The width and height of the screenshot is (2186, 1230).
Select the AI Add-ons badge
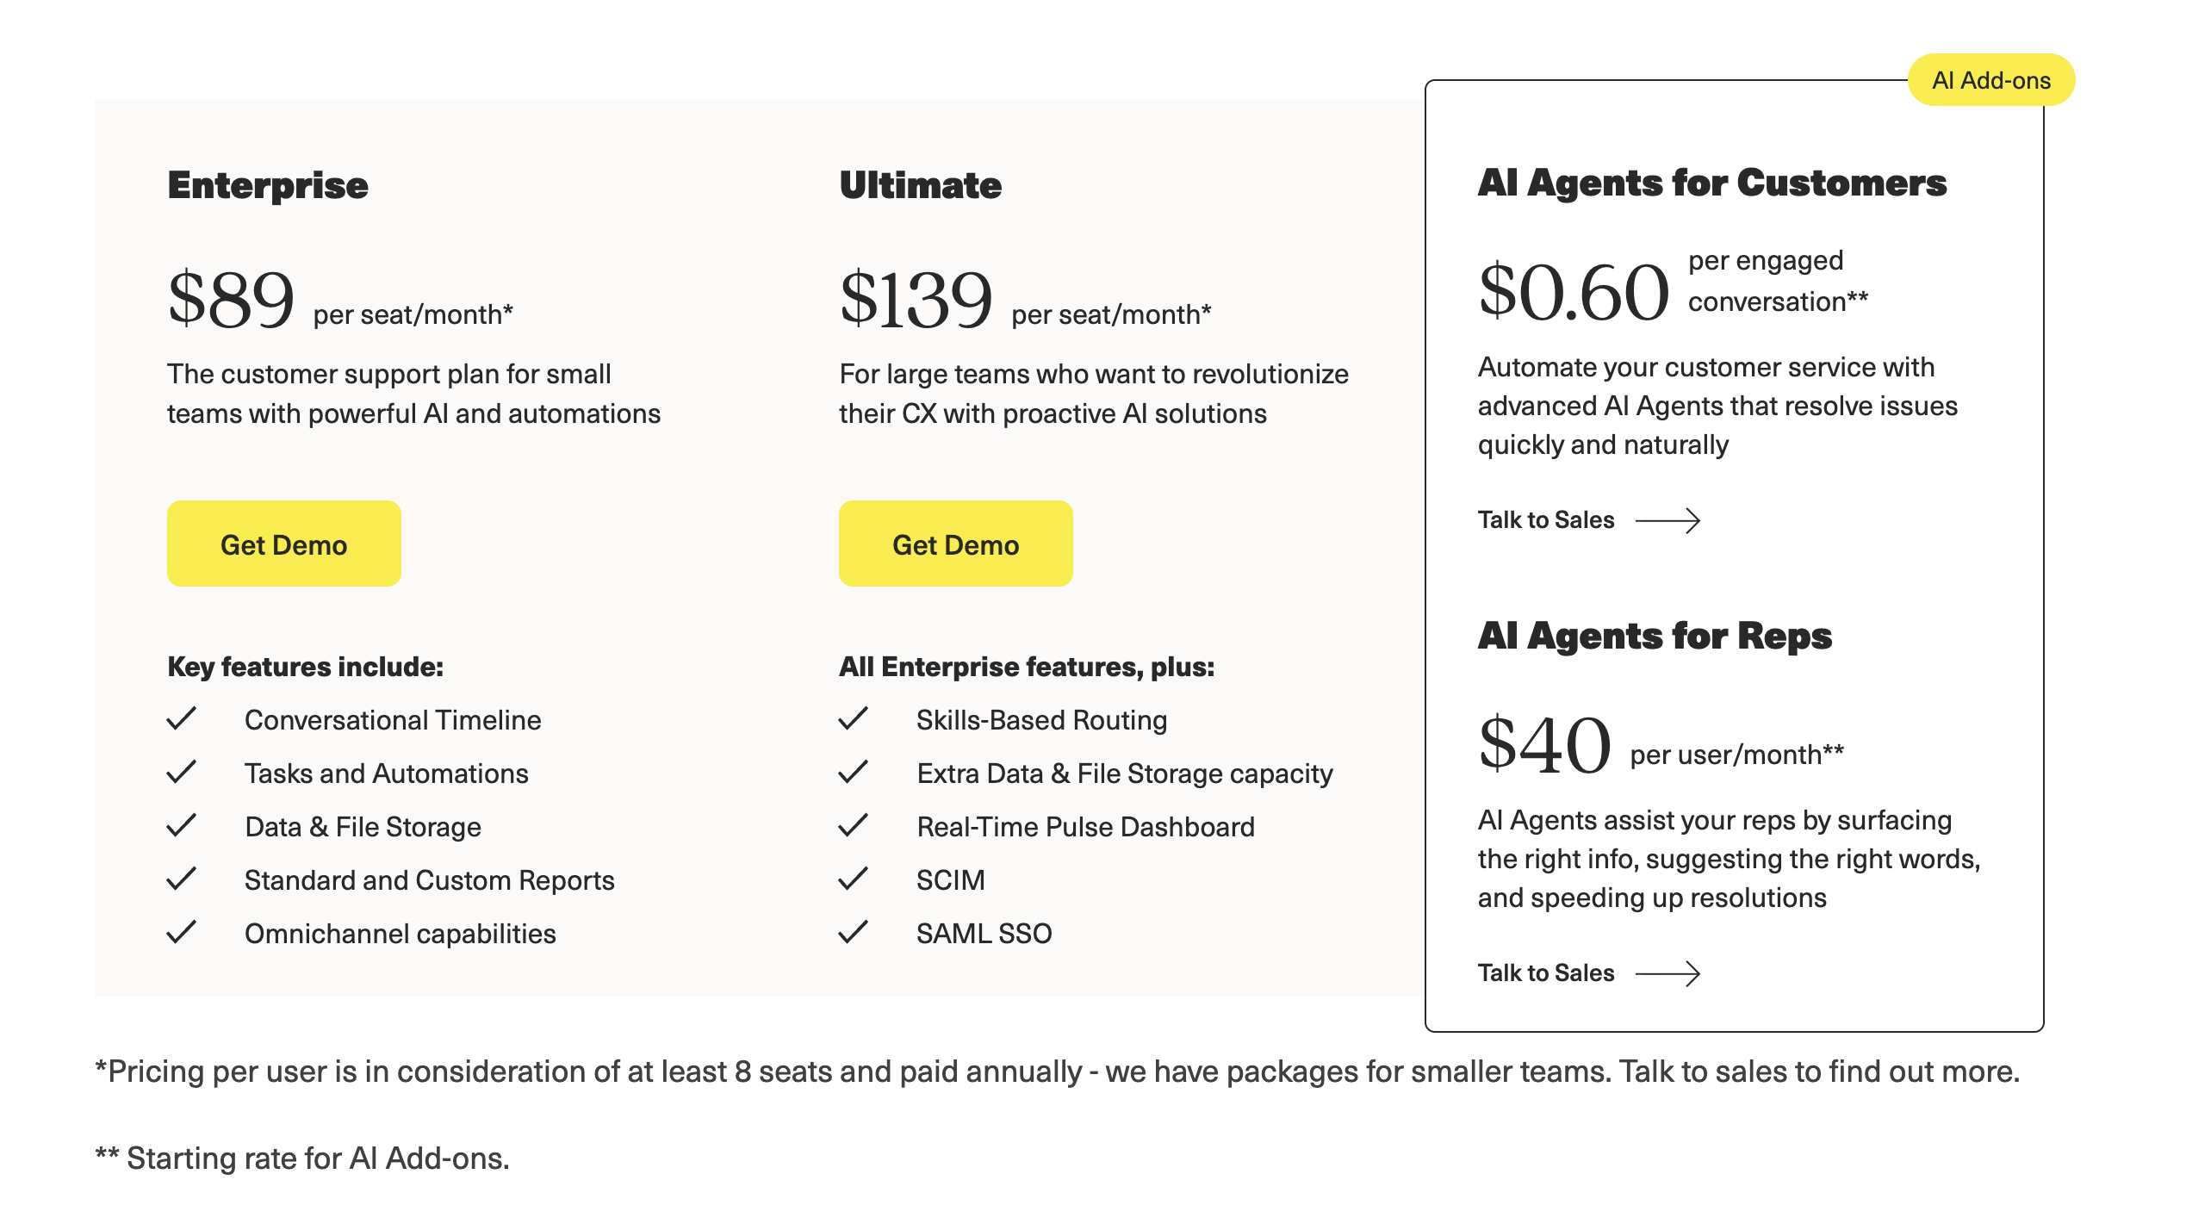click(x=1991, y=79)
